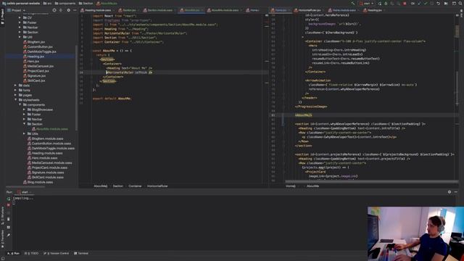Click the Stop process red square icon

tap(405, 3)
